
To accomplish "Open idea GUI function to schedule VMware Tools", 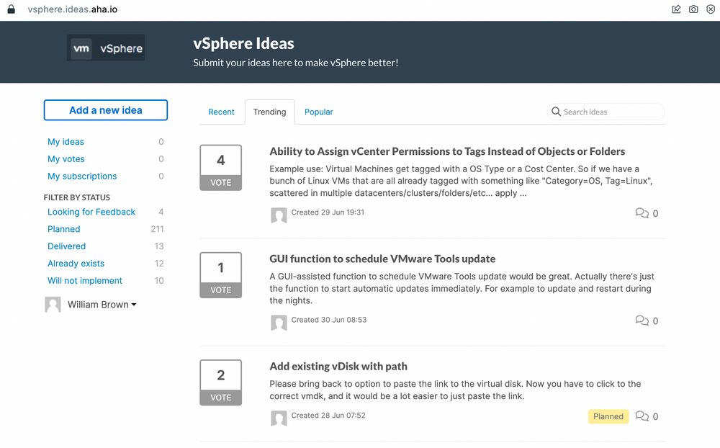I will (382, 259).
